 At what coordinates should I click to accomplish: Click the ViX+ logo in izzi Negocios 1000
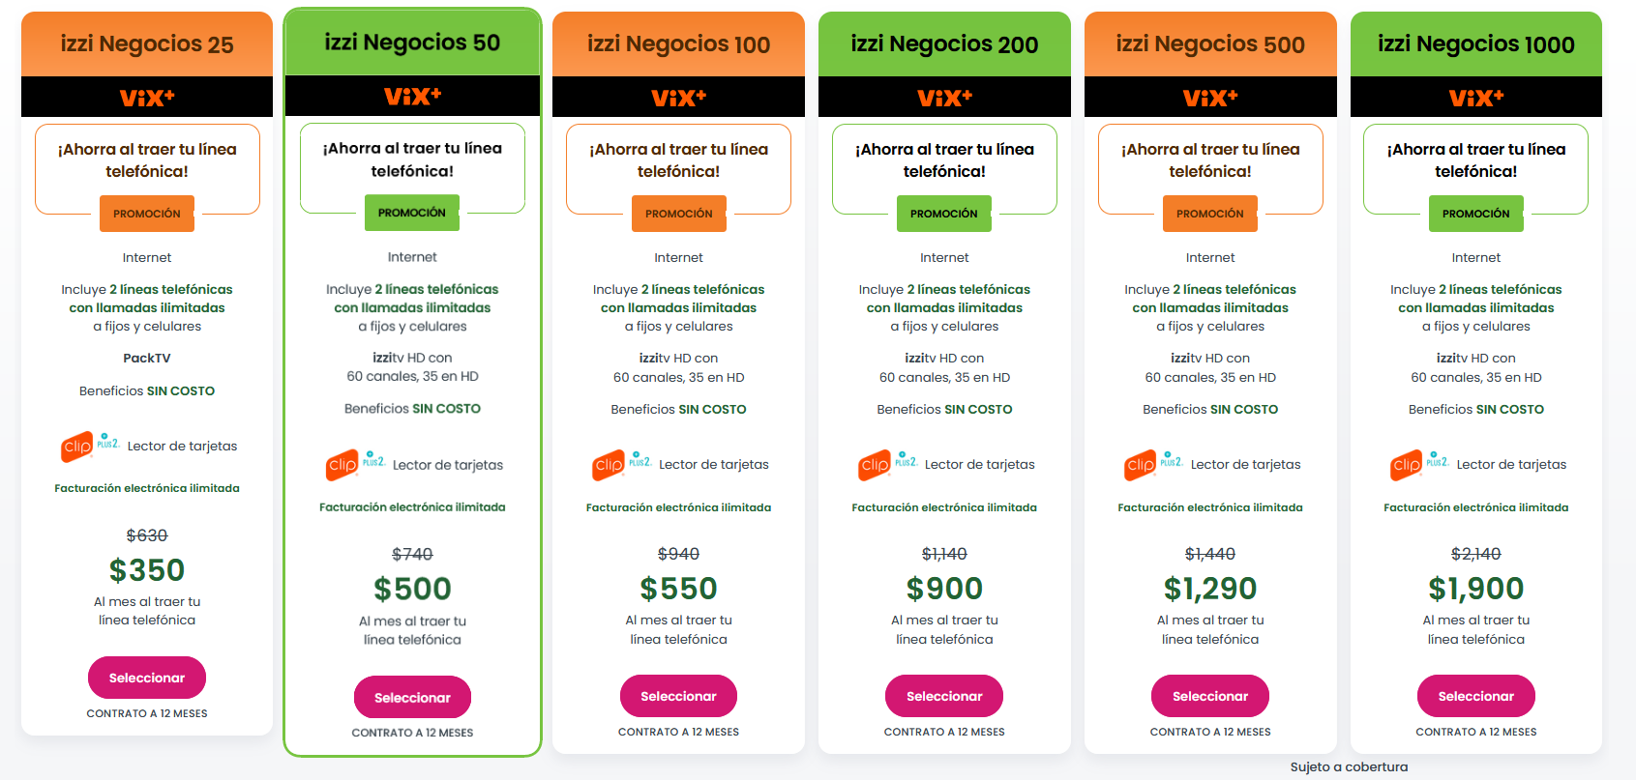pos(1475,98)
